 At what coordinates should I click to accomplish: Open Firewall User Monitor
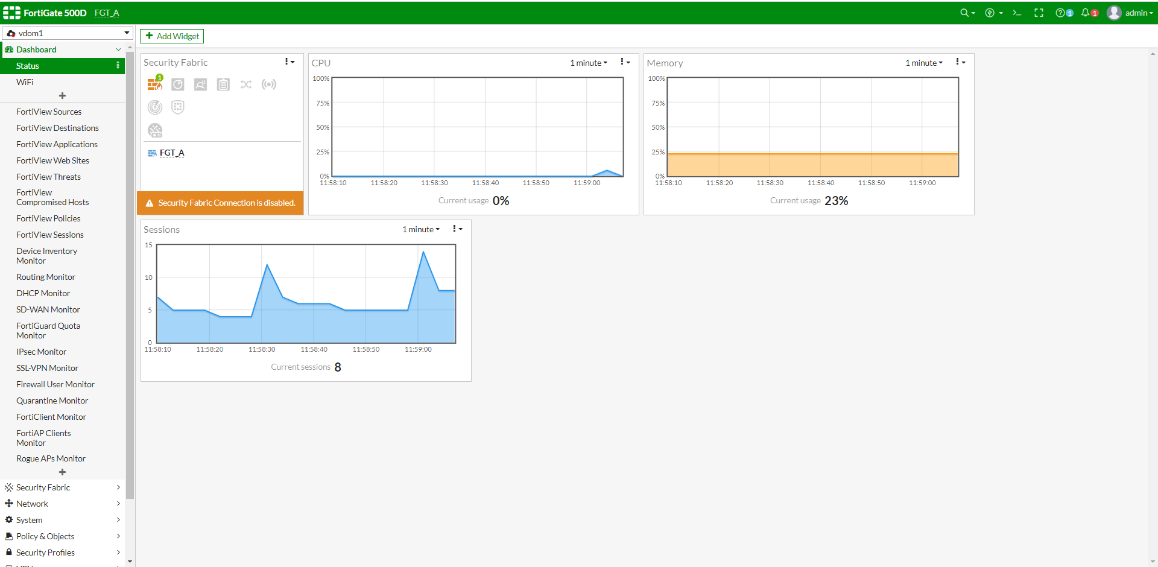[x=63, y=384]
